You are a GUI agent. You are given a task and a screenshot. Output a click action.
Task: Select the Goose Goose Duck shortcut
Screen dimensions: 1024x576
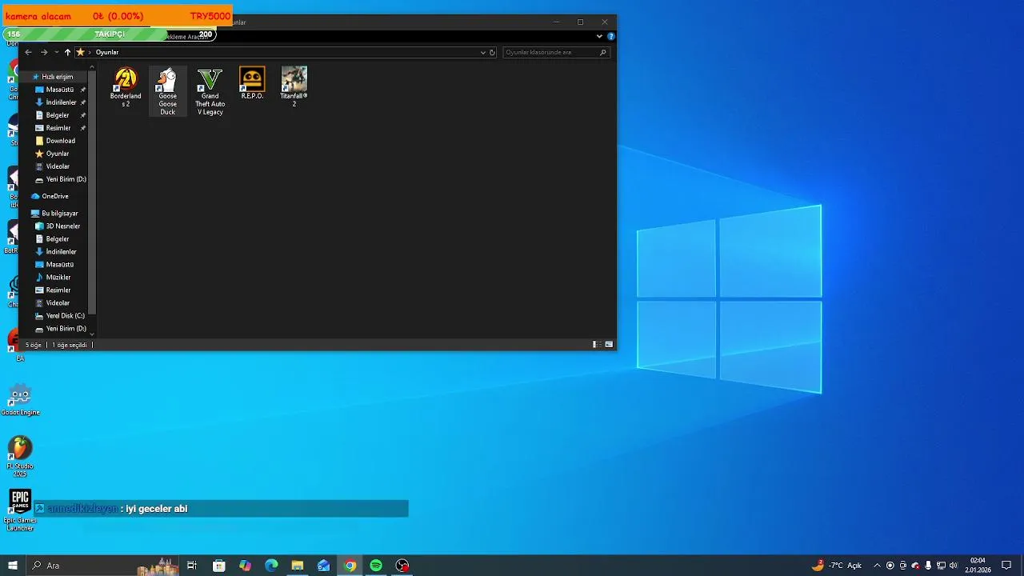coord(167,90)
